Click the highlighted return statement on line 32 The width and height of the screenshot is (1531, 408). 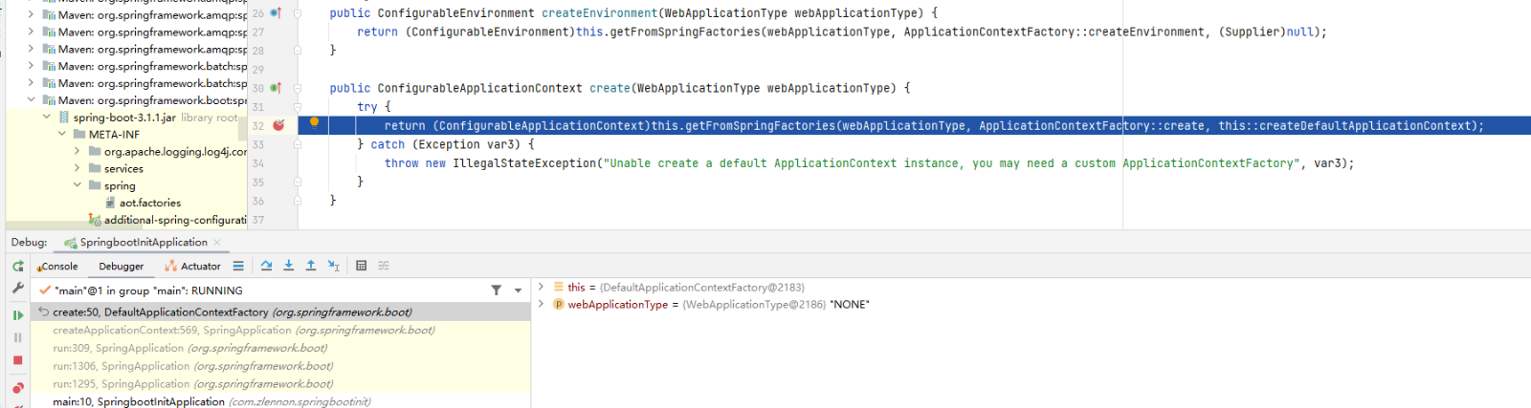click(934, 125)
